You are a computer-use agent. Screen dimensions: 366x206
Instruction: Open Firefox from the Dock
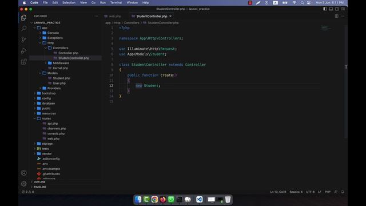point(162,200)
